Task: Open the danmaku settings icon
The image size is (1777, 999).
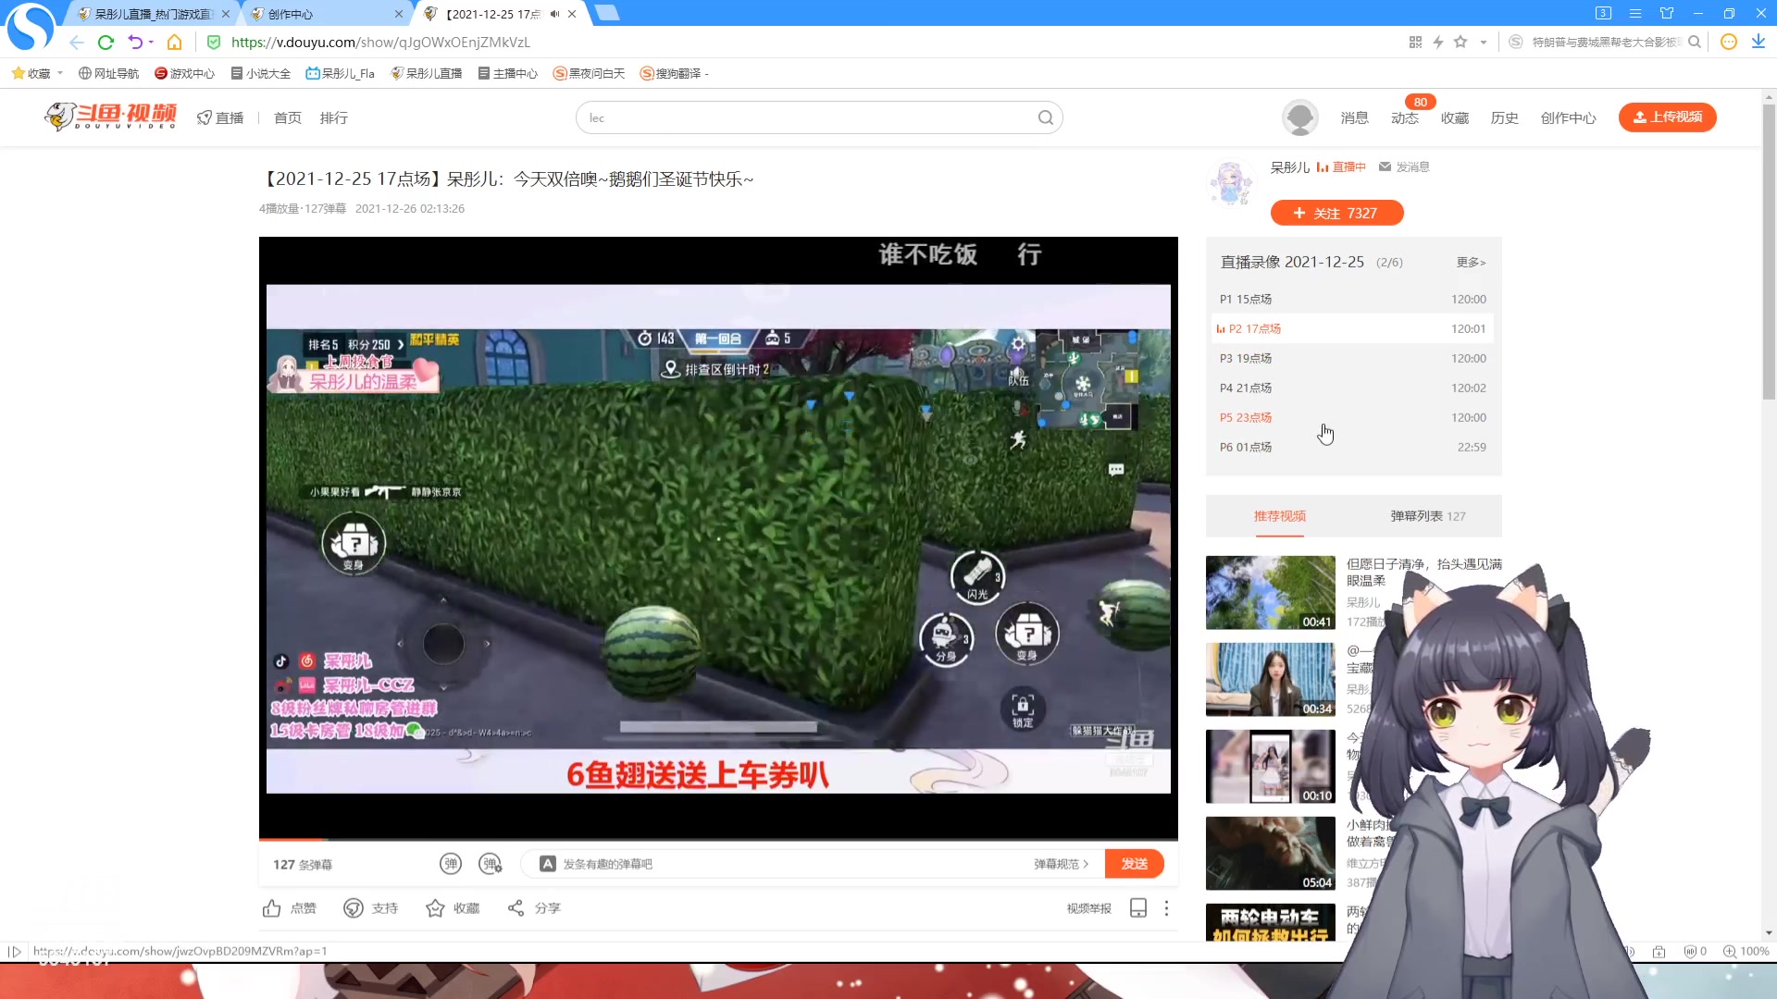Action: tap(490, 863)
